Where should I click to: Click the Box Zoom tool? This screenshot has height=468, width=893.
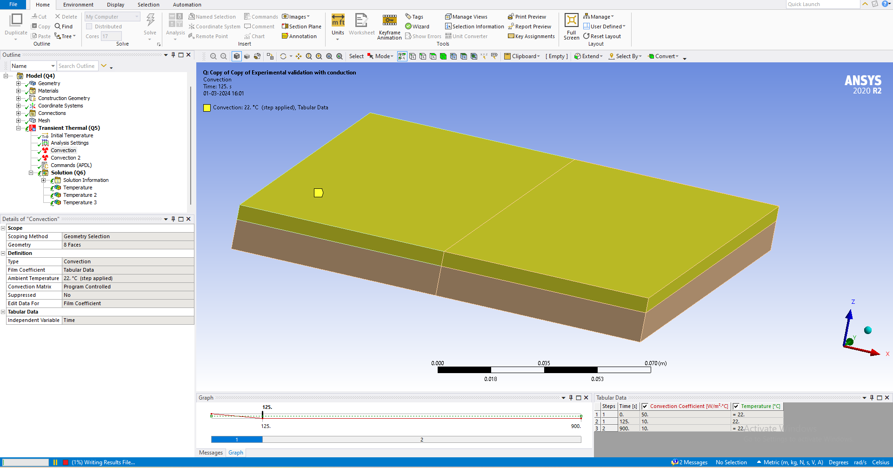(319, 56)
